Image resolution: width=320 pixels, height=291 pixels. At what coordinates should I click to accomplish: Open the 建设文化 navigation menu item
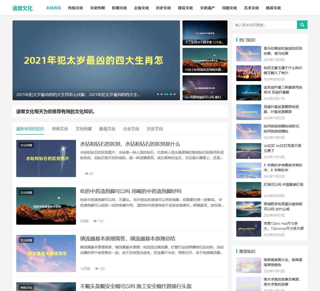(x=185, y=8)
